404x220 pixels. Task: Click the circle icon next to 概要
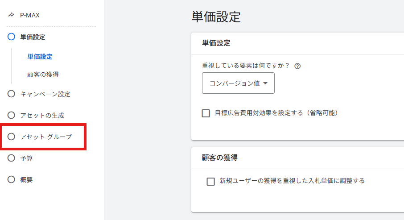(12, 179)
